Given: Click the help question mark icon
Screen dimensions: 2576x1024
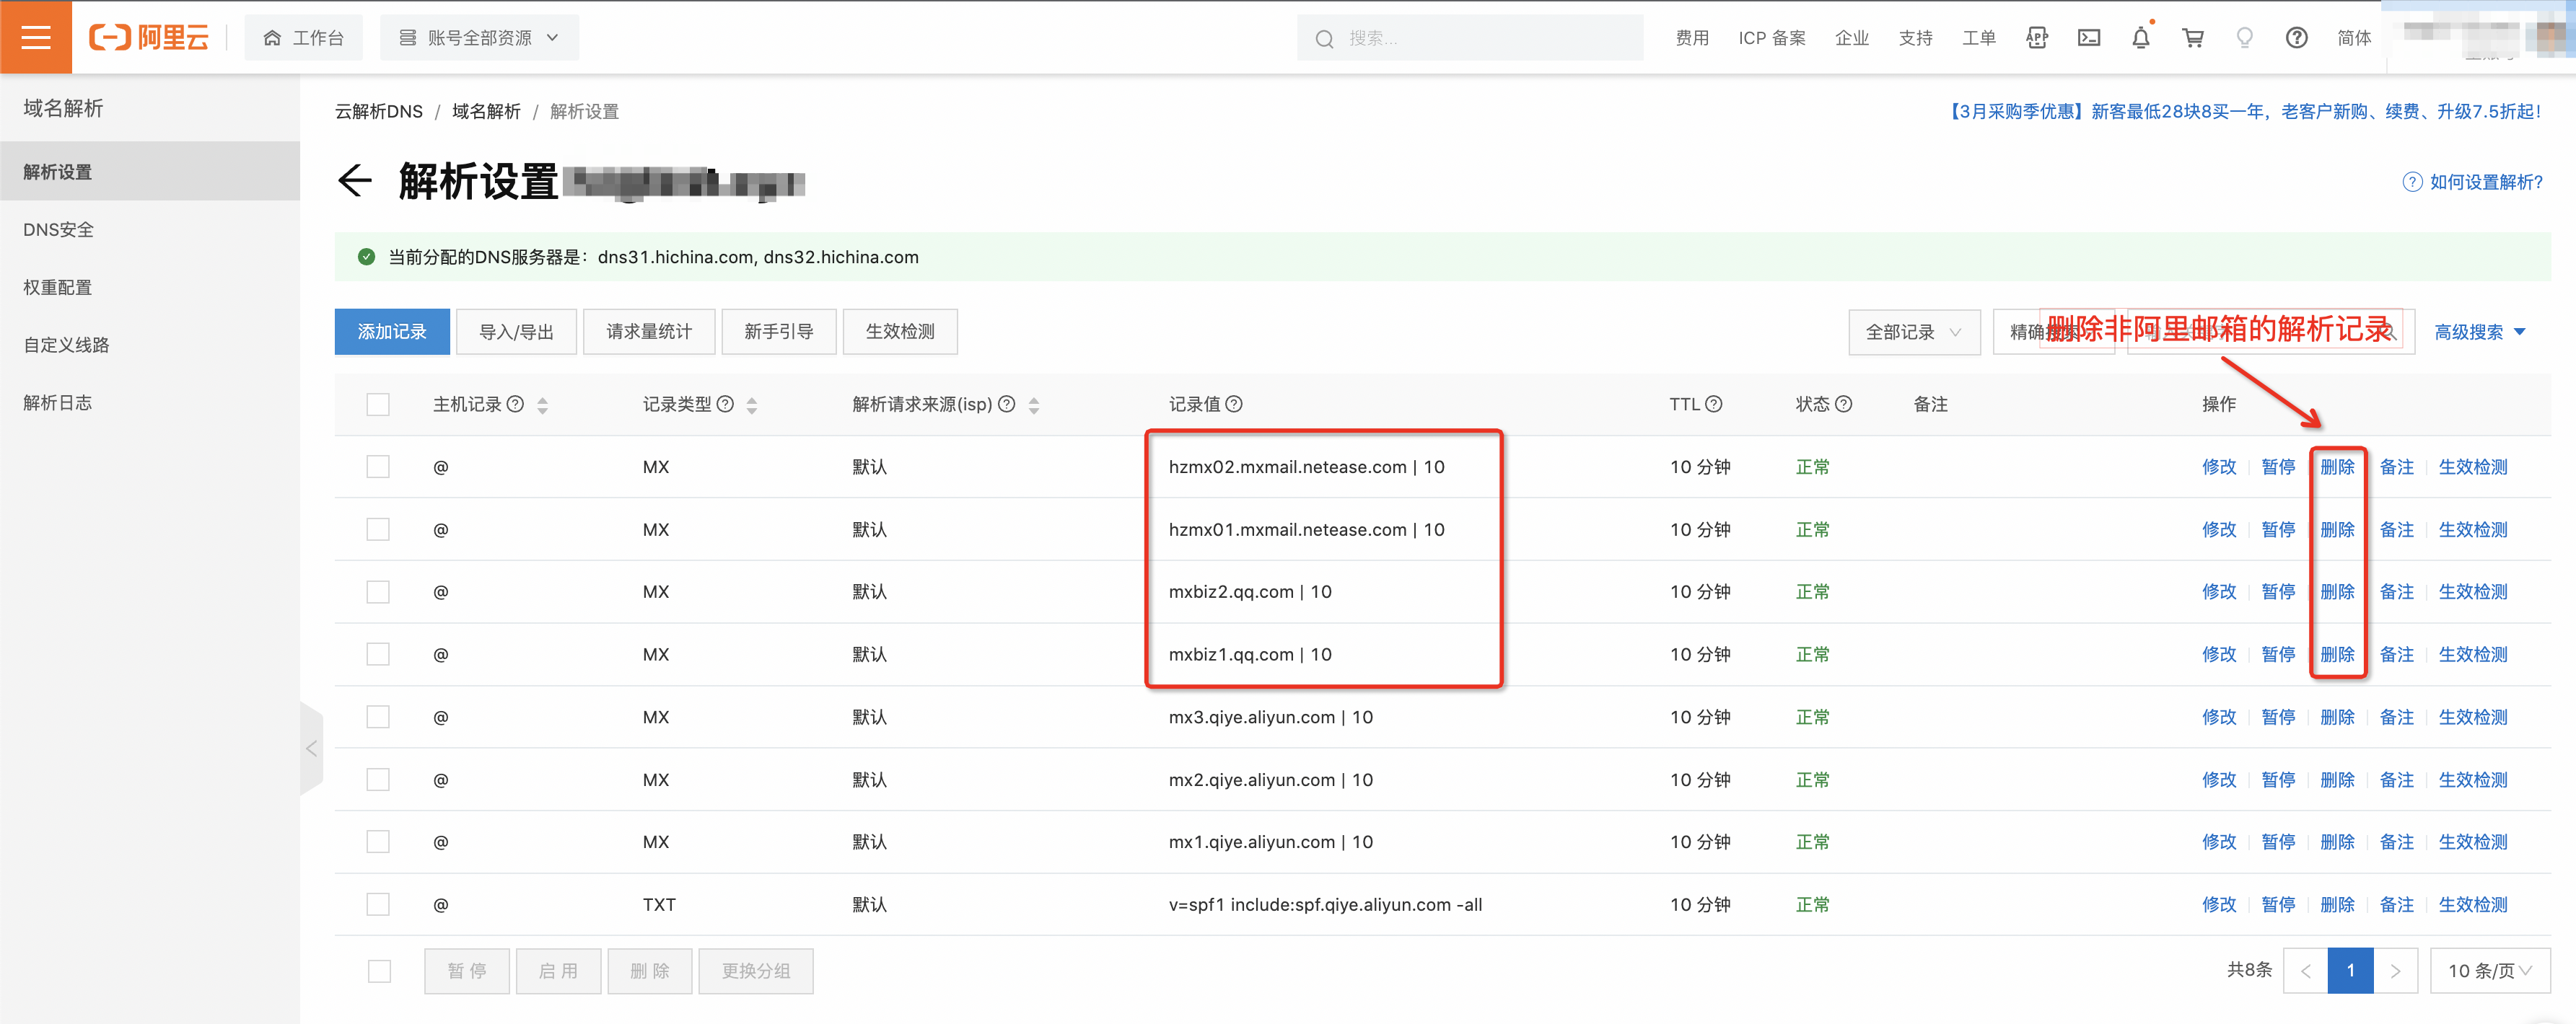Looking at the screenshot, I should (x=2296, y=38).
